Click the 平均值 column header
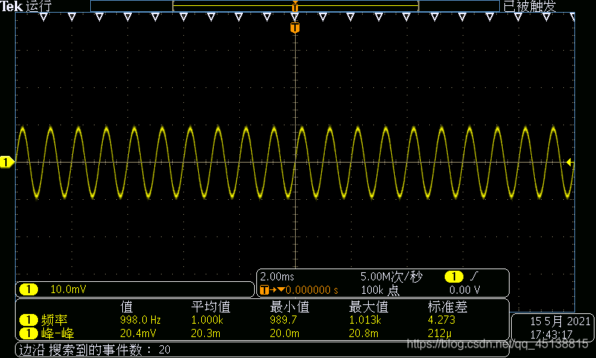This screenshot has height=358, width=596. pyautogui.click(x=211, y=307)
